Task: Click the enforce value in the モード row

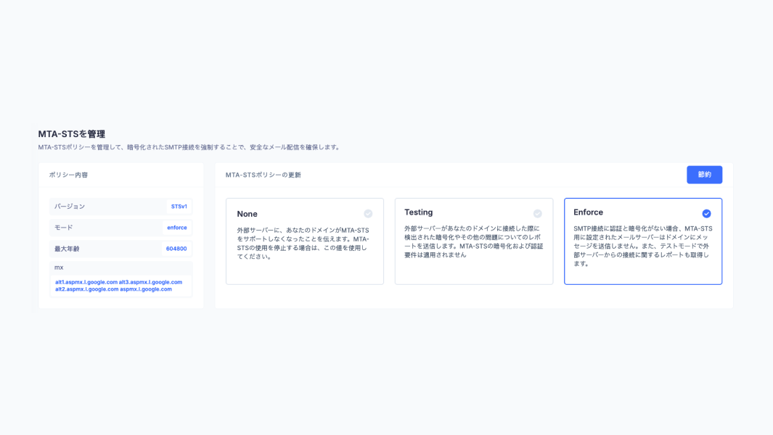Action: pyautogui.click(x=176, y=228)
